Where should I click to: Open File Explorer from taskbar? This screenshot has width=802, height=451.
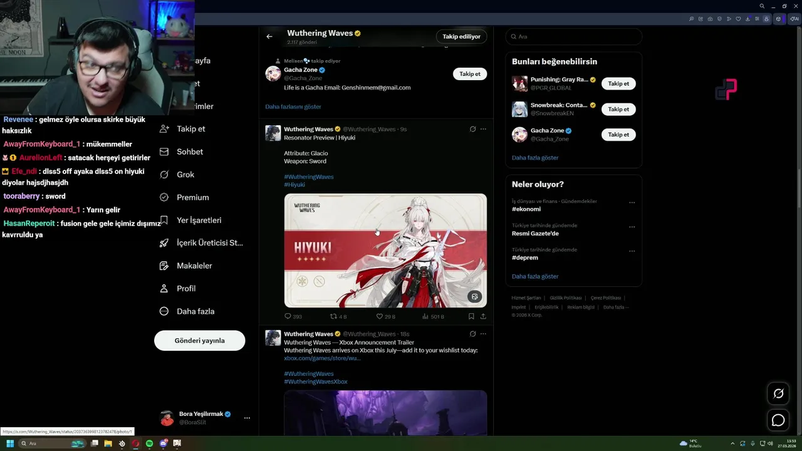coord(108,443)
